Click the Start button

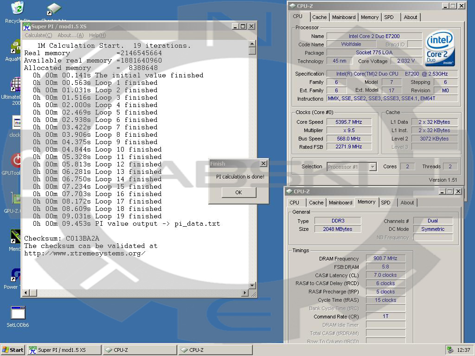(x=13, y=350)
